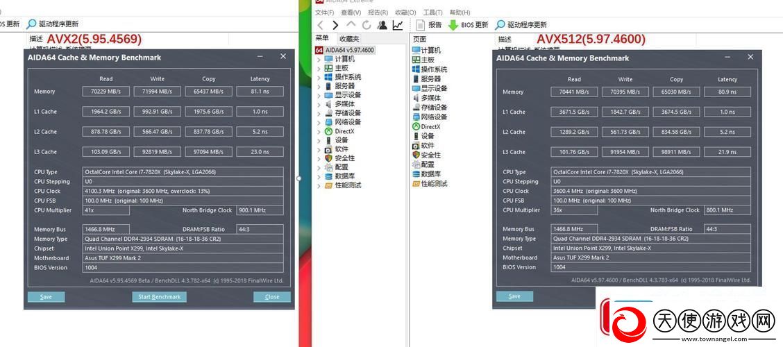Open the 收藏(O) menu
The height and width of the screenshot is (347, 783).
[x=405, y=12]
